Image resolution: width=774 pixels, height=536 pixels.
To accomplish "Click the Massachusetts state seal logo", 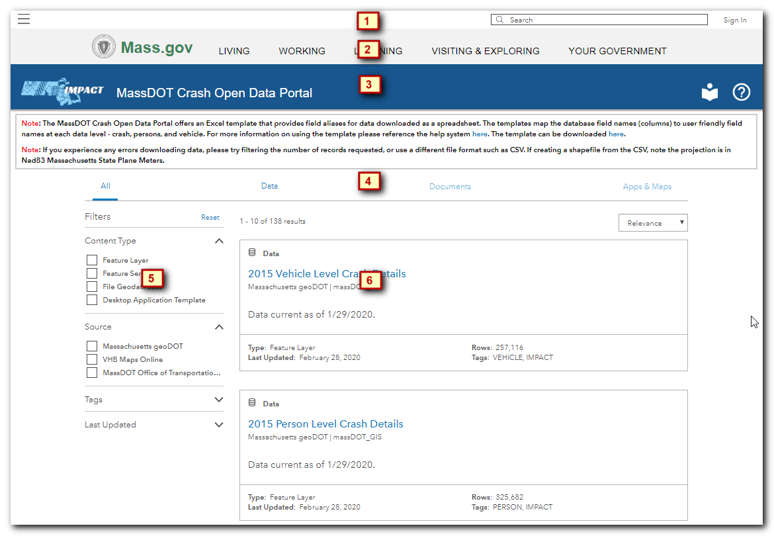I will (x=104, y=47).
